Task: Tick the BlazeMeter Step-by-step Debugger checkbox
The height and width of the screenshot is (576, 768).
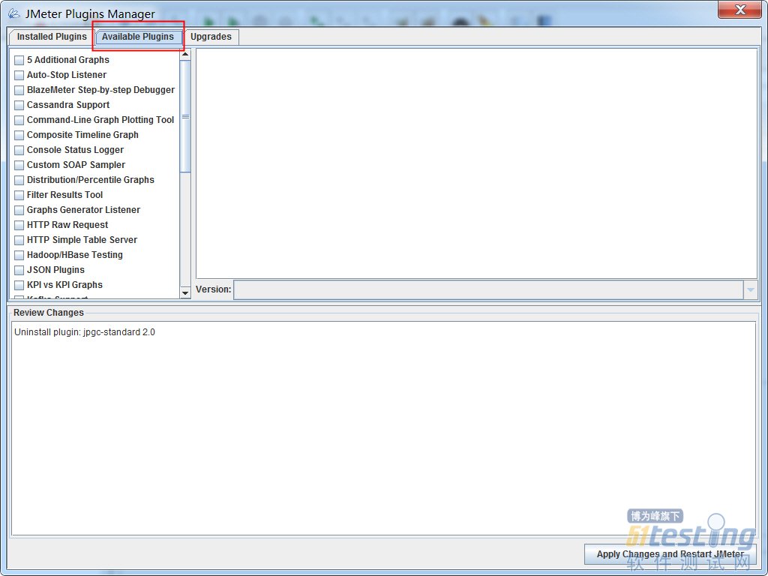Action: click(x=19, y=90)
